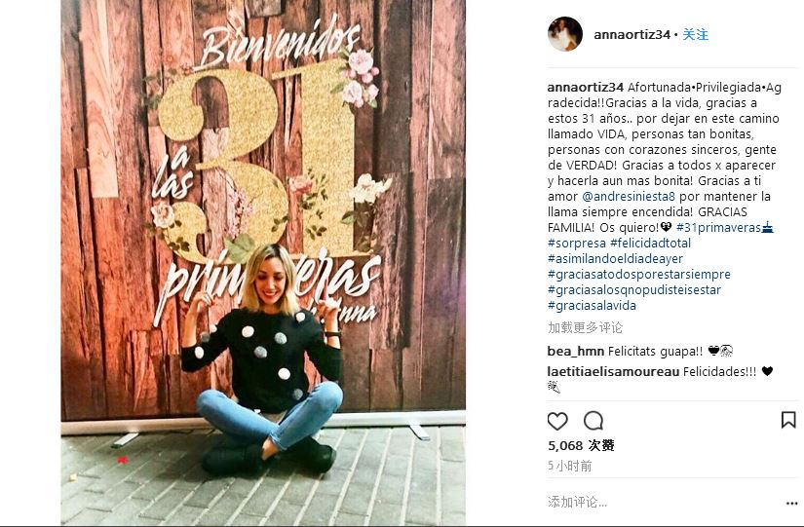Open hashtag #felicidadtotal
Screen dimensions: 804x527
click(x=650, y=243)
